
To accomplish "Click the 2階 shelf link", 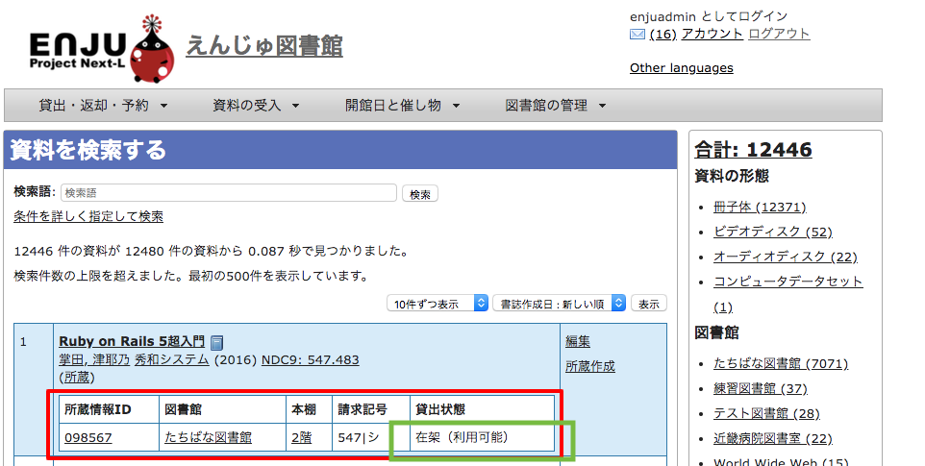I will pos(302,438).
